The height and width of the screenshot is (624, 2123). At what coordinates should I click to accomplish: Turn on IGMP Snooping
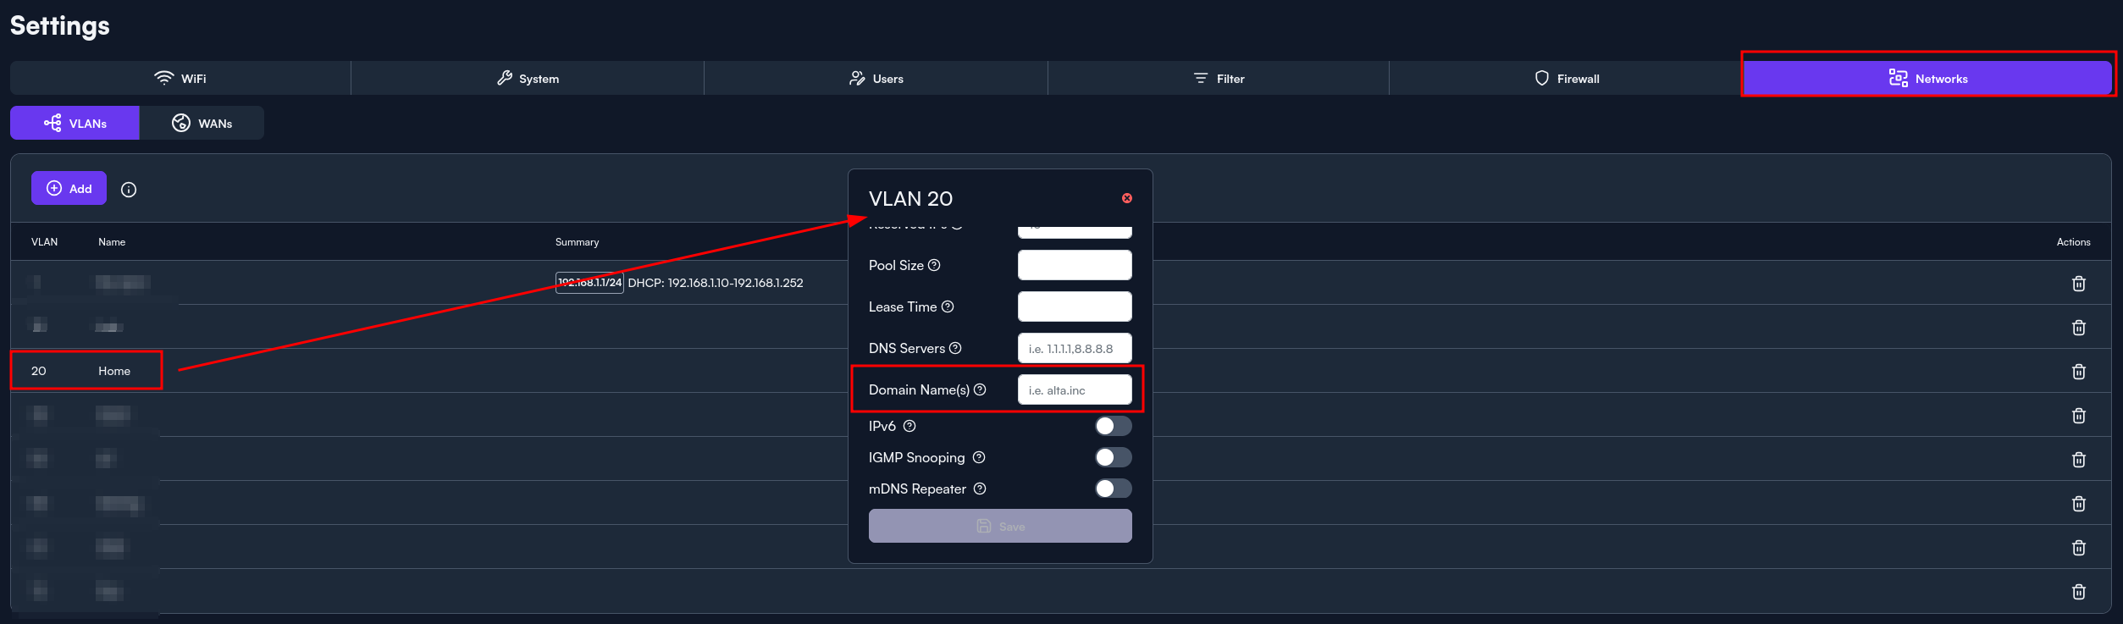click(x=1113, y=457)
